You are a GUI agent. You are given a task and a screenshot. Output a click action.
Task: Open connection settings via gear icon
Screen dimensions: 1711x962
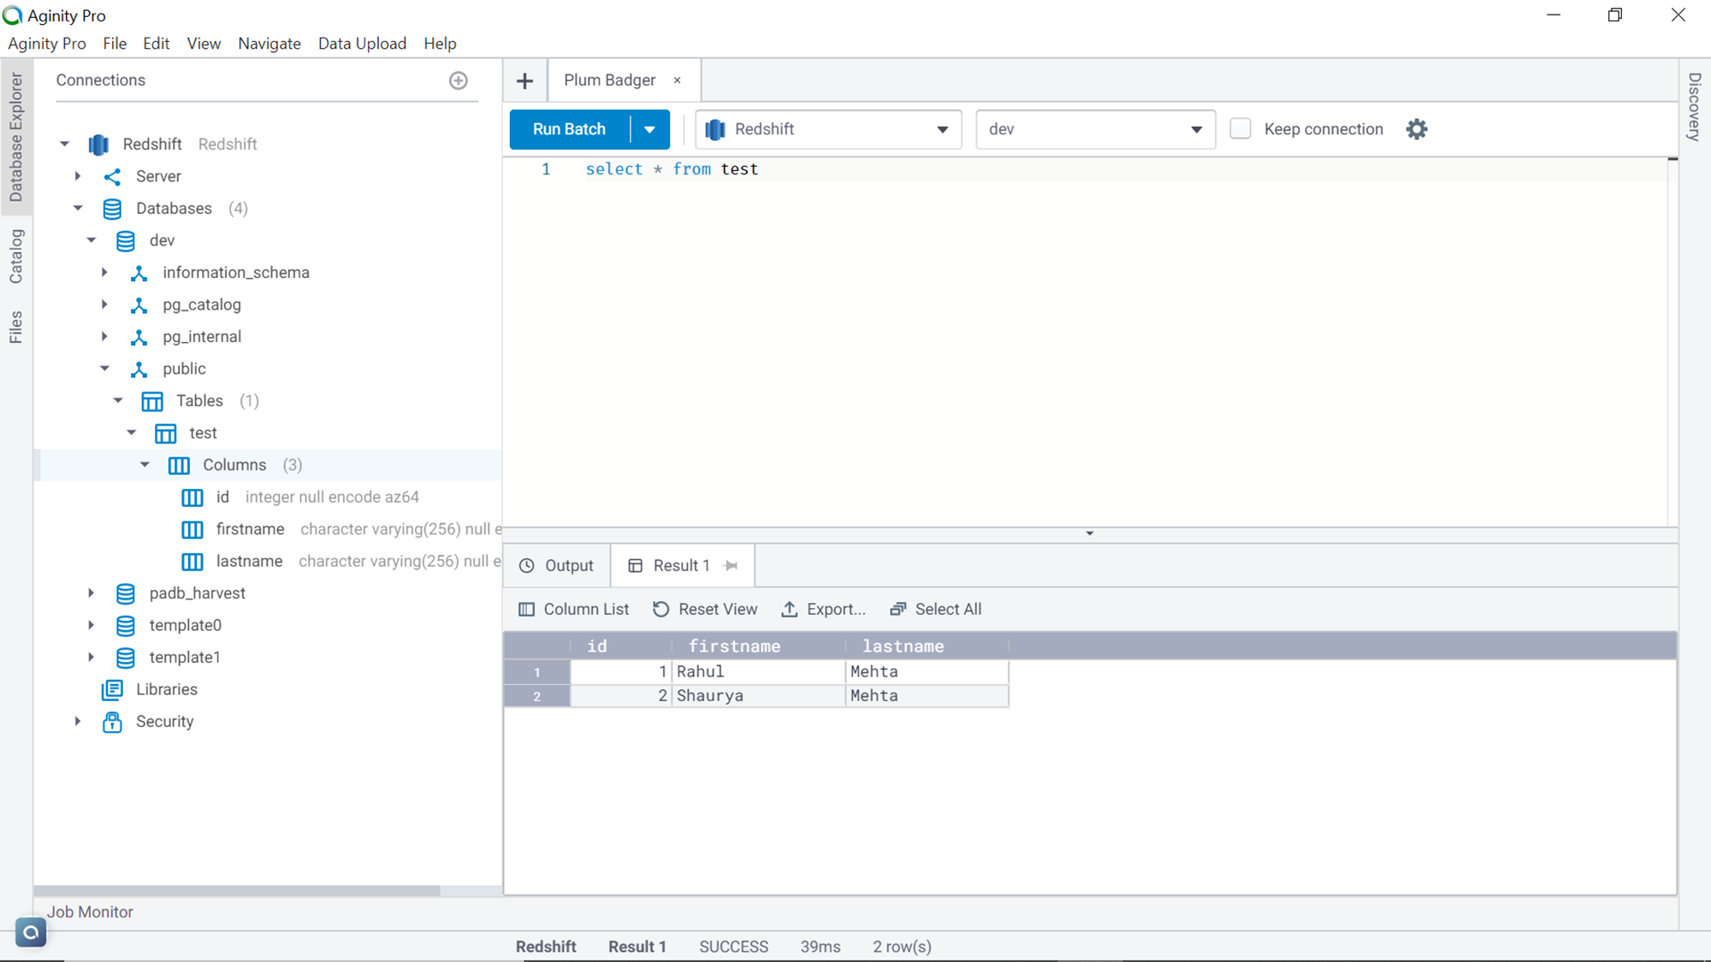point(1416,128)
